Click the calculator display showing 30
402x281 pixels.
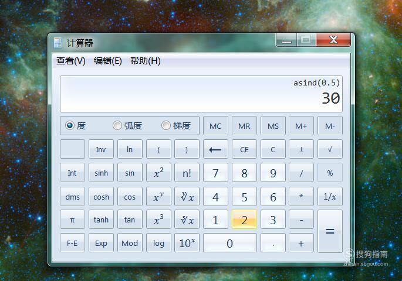(201, 94)
